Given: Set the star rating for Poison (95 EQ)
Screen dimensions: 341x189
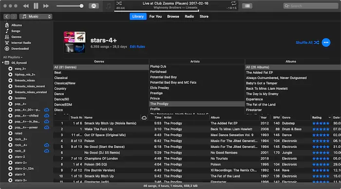Looking at the screenshot, I should pyautogui.click(x=321, y=165).
